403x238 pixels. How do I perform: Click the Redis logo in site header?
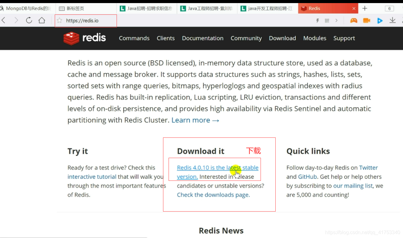tap(85, 38)
